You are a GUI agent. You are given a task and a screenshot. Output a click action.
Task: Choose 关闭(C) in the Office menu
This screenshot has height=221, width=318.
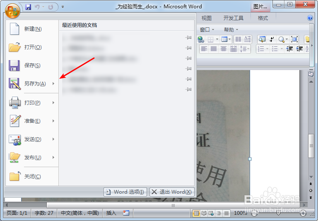[32, 177]
